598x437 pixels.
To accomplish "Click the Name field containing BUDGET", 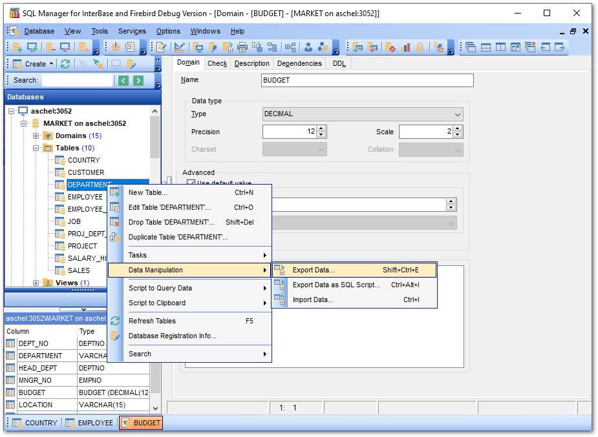I will [367, 81].
